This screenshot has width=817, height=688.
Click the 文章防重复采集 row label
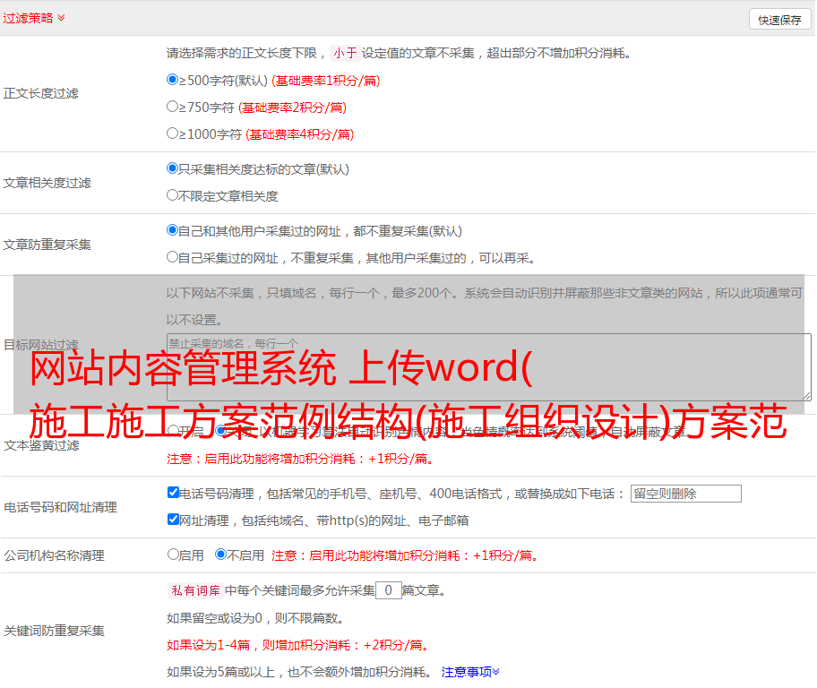point(47,245)
